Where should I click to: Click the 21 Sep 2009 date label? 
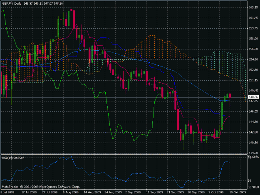[x=175, y=192]
